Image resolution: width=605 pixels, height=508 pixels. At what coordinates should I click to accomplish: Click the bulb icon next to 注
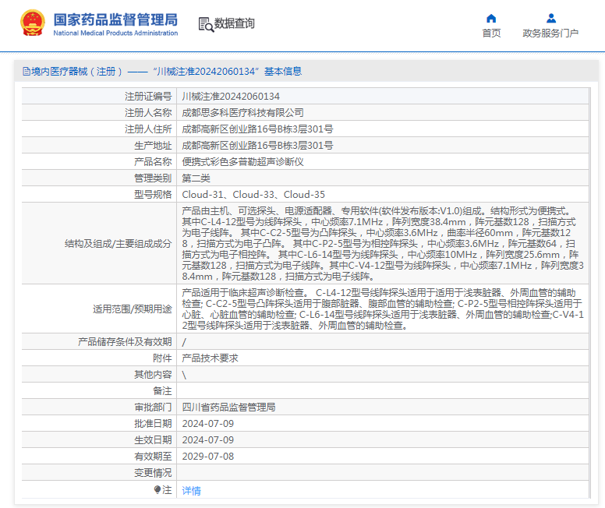(157, 490)
